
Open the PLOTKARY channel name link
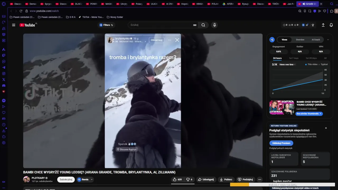38,178
